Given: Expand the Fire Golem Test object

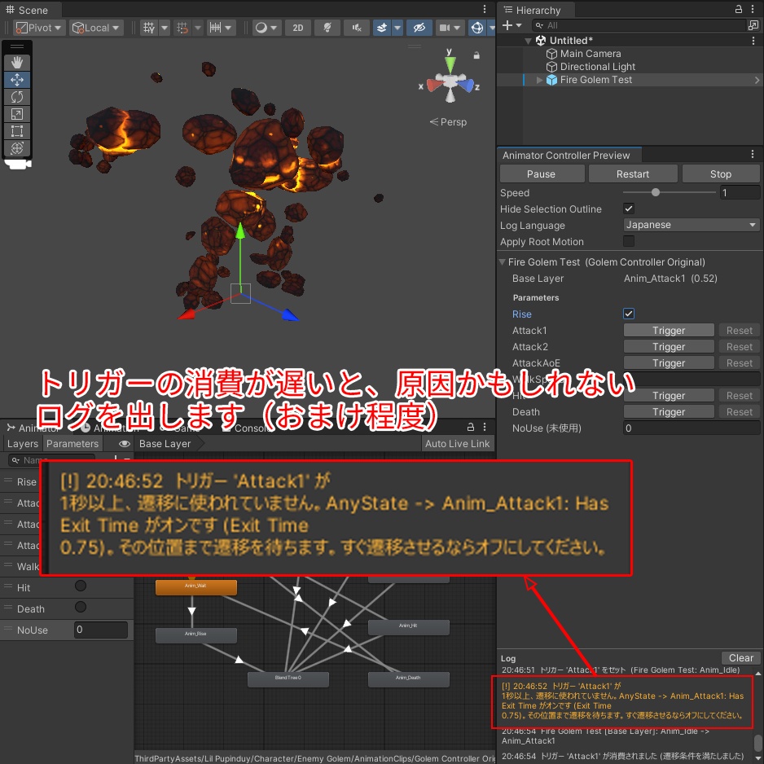Looking at the screenshot, I should [539, 80].
